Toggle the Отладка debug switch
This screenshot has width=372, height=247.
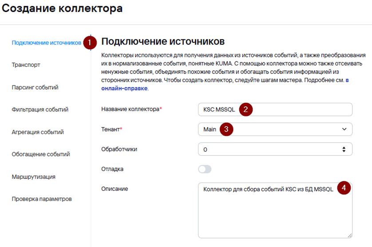point(205,169)
